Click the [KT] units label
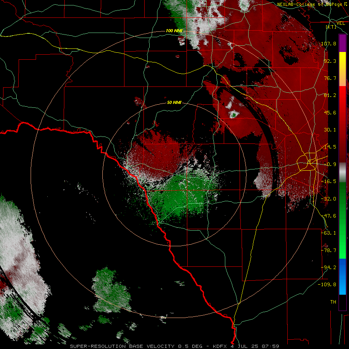 pos(331,27)
